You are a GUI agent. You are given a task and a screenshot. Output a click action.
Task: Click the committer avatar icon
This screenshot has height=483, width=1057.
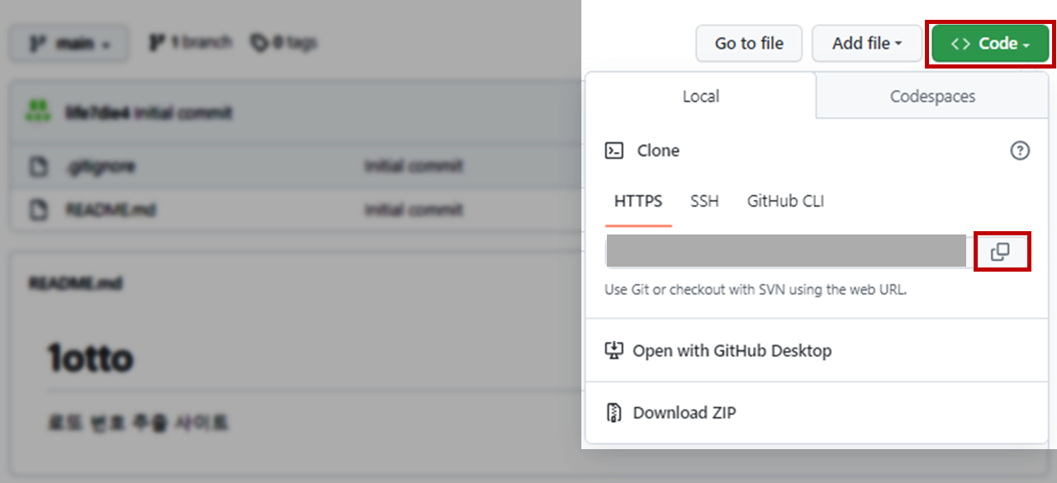pos(39,112)
